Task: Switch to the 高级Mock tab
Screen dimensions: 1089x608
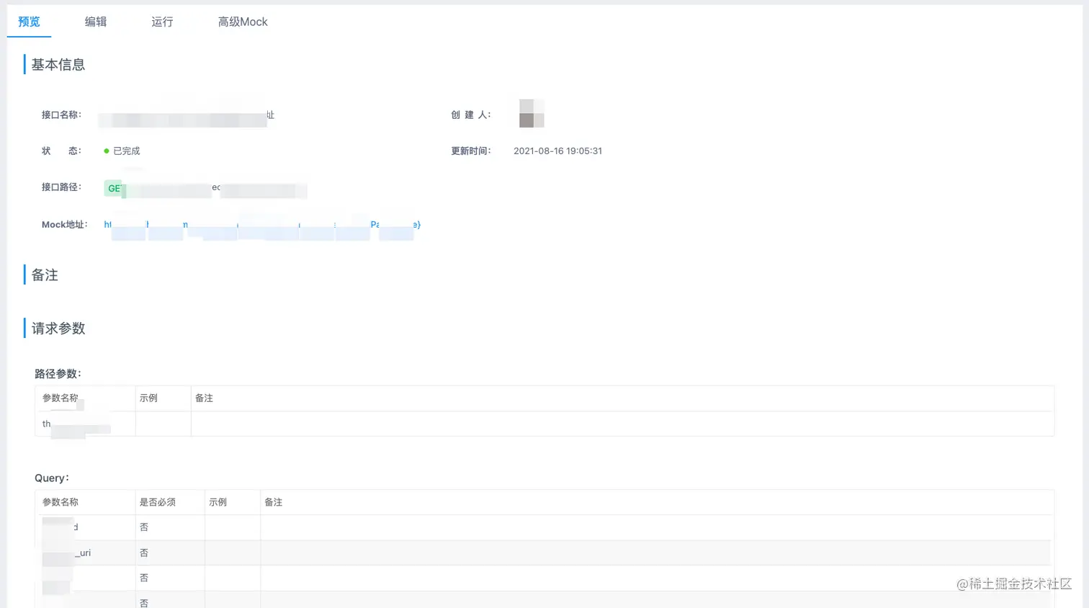Action: 242,22
